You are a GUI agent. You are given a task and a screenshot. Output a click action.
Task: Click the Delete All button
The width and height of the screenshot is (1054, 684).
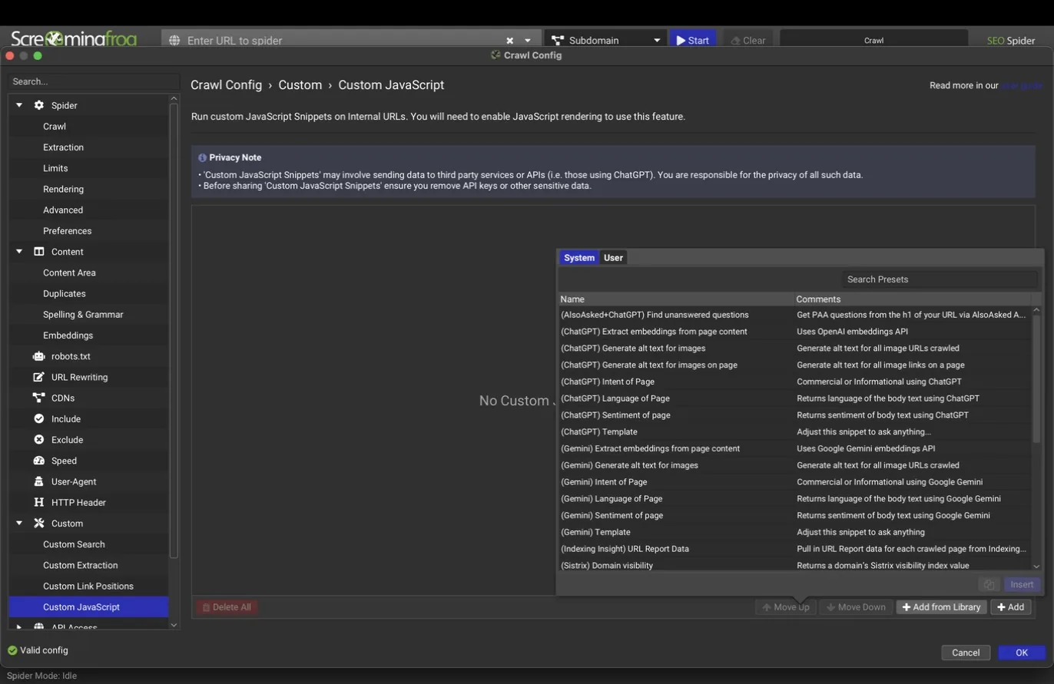[x=226, y=607]
